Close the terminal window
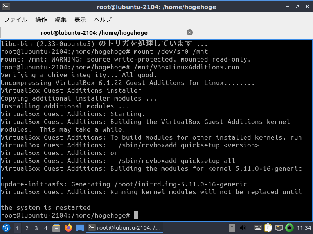The image size is (313, 234). [307, 7]
